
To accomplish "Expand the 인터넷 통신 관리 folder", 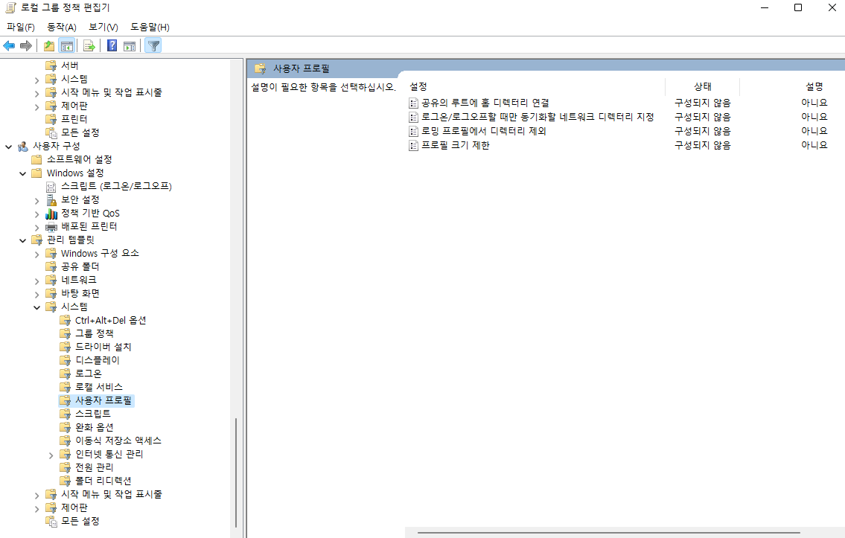I will pos(51,454).
